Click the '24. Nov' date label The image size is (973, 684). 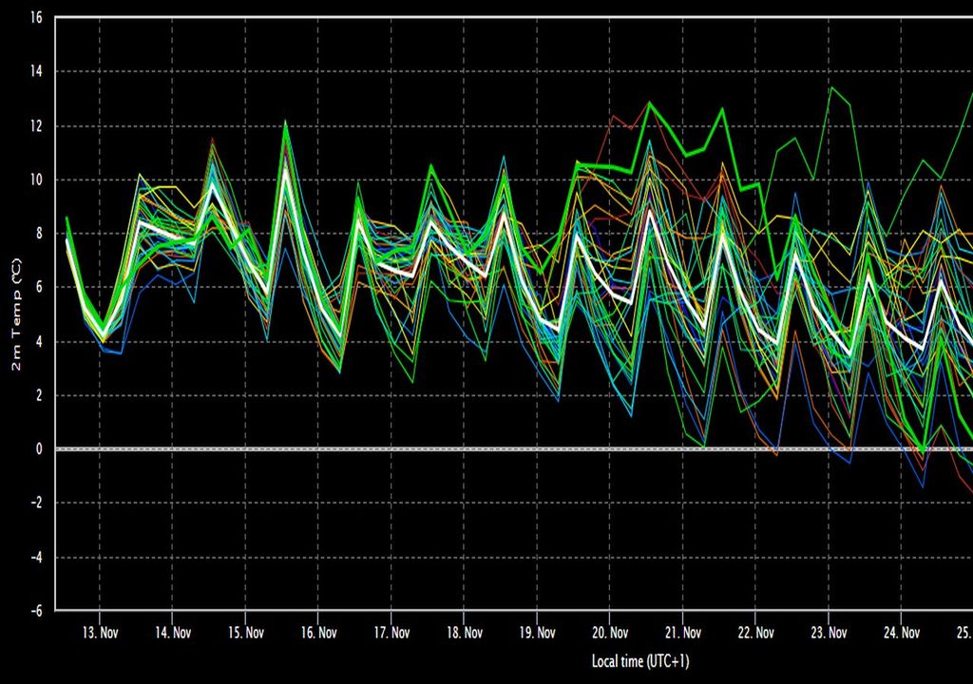[x=902, y=633]
